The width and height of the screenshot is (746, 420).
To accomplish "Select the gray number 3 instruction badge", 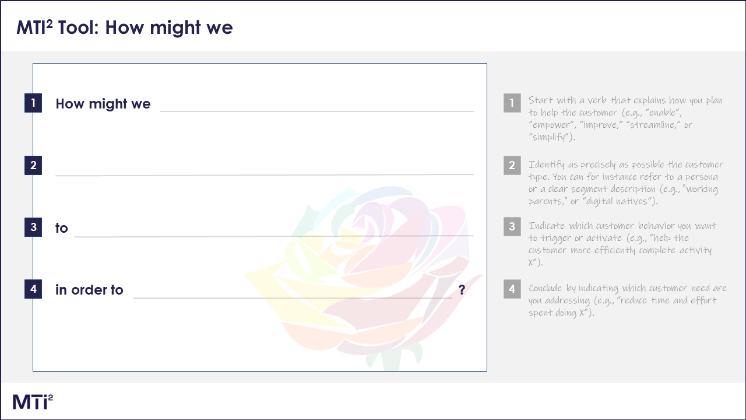I will coord(512,227).
